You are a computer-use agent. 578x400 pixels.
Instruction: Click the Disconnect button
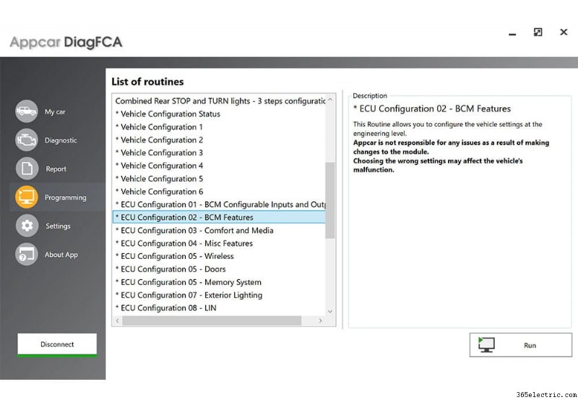tap(57, 344)
